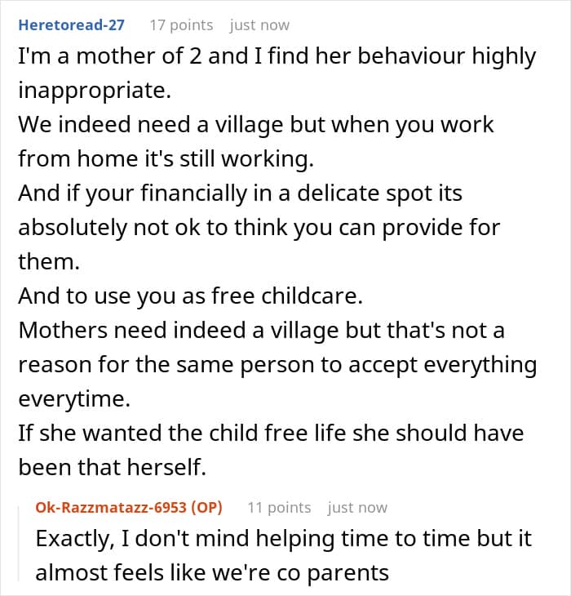Click the 11 points score on the reply

279,507
